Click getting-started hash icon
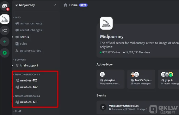The image size is (179, 115). [17, 51]
